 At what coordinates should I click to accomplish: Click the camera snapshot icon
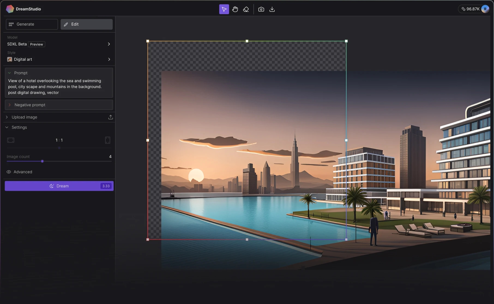point(261,9)
